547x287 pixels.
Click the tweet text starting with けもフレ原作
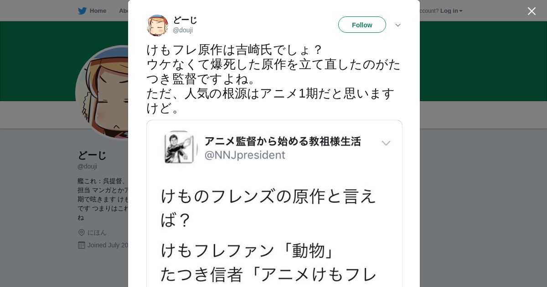(273, 79)
